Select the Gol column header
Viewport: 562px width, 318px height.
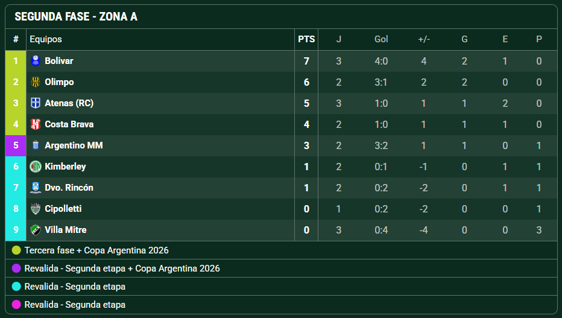coord(381,39)
